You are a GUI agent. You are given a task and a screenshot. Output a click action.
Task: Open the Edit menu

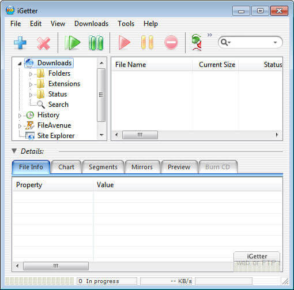(x=36, y=24)
